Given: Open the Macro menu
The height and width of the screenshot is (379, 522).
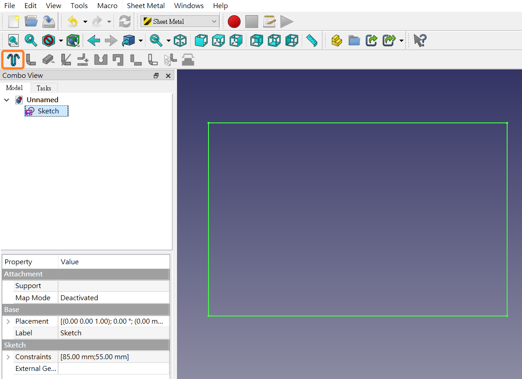Looking at the screenshot, I should [107, 6].
